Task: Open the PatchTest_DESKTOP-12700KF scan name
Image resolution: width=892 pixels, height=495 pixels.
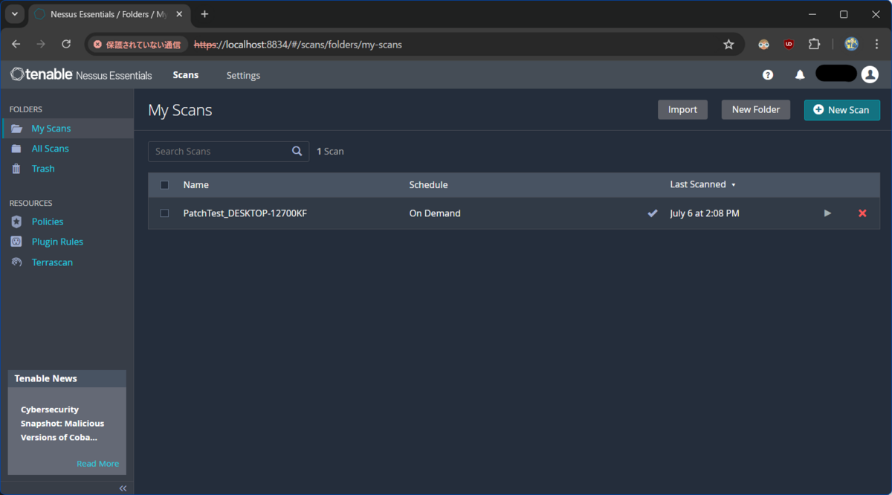Action: click(x=245, y=213)
